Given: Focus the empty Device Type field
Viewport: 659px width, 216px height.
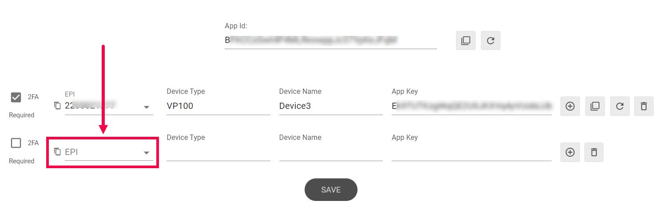Looking at the screenshot, I should [218, 152].
